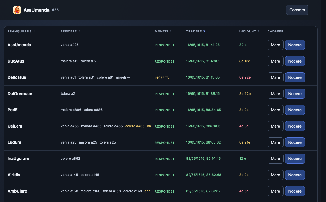Click Nocere button in DelIcatus row

[x=295, y=77]
